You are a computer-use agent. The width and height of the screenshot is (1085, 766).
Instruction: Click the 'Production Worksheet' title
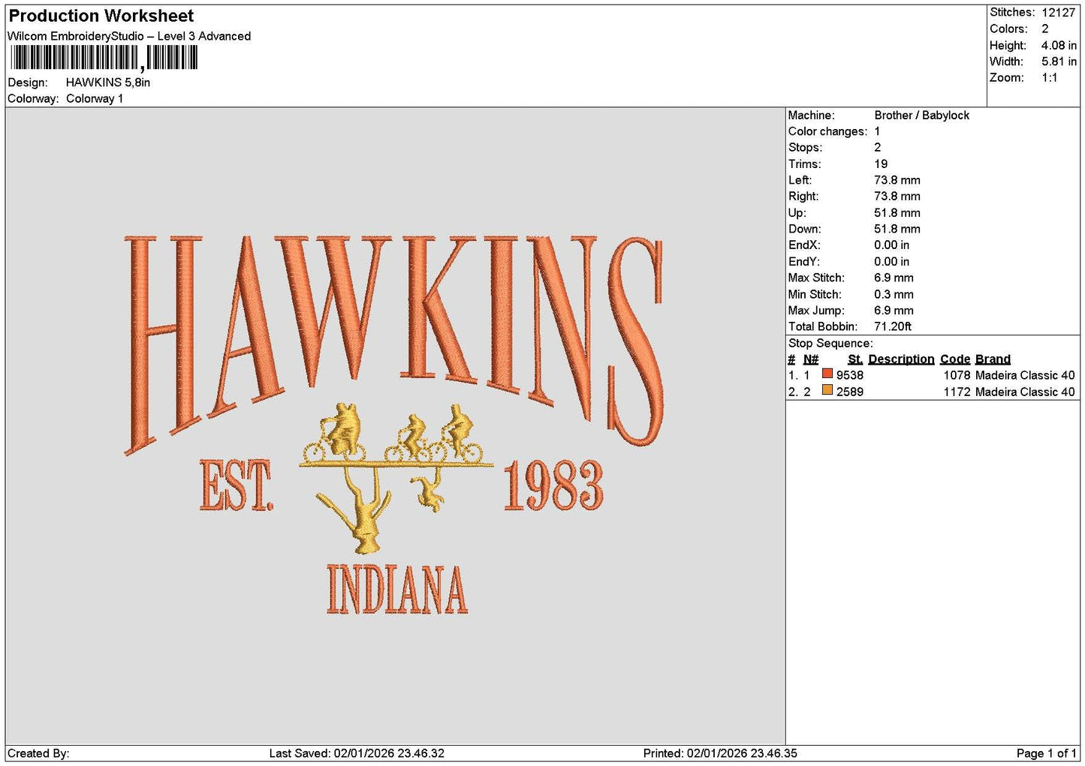pyautogui.click(x=101, y=16)
